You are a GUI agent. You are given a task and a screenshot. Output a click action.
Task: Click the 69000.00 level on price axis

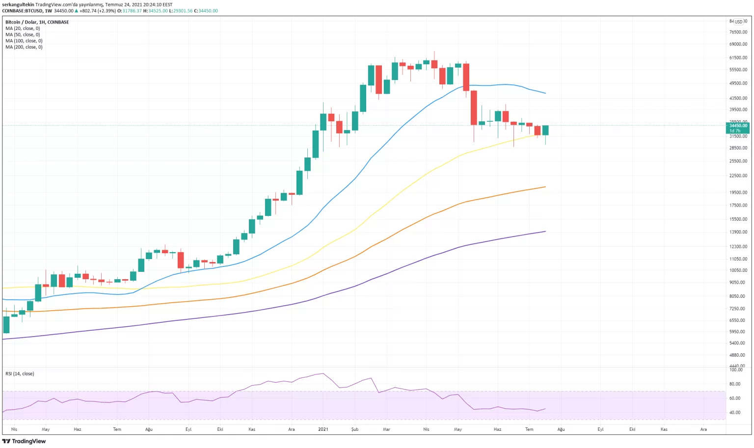pyautogui.click(x=738, y=44)
